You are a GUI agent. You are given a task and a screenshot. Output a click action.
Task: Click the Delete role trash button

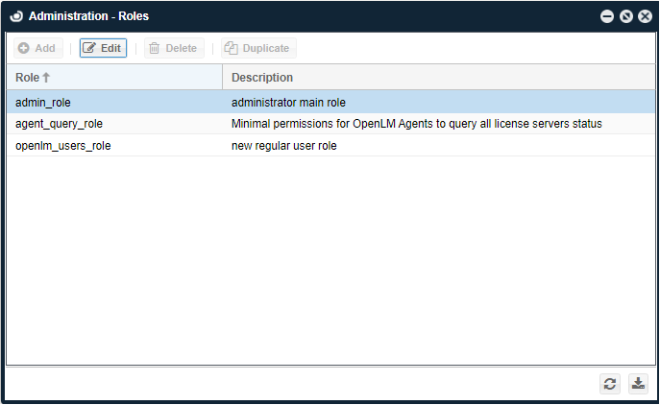tap(172, 48)
